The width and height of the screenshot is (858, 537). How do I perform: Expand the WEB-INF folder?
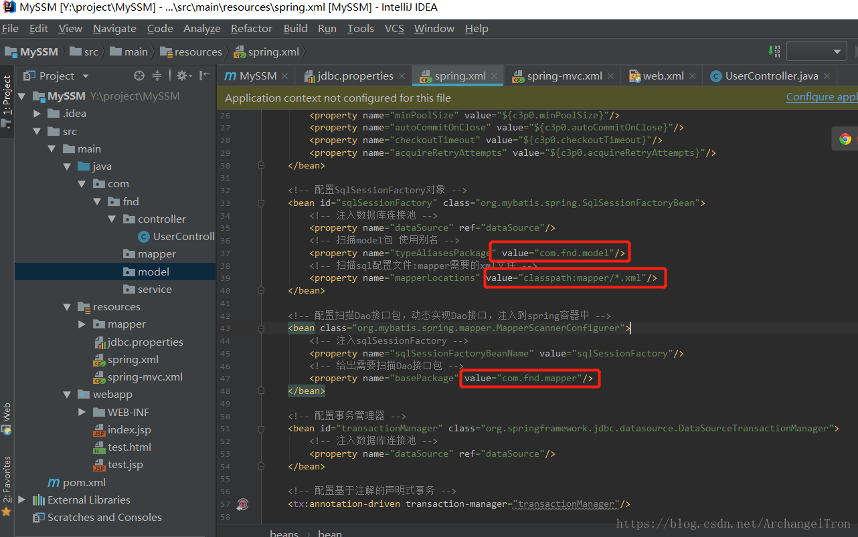[82, 412]
